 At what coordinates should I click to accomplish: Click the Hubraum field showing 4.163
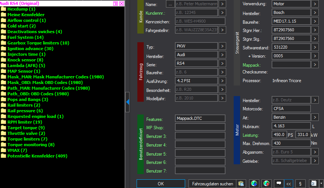[x=291, y=126]
